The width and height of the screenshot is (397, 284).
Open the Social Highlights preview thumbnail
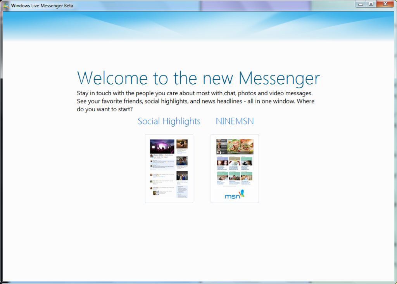pos(169,168)
